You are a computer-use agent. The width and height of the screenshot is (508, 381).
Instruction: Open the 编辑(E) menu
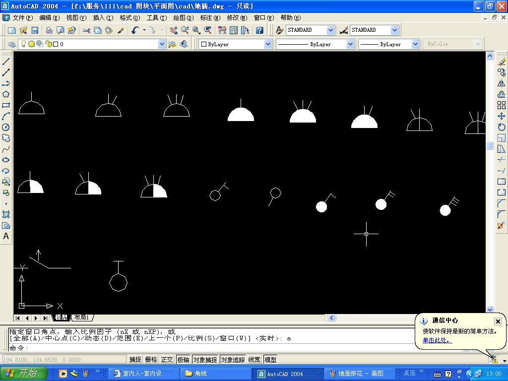49,18
